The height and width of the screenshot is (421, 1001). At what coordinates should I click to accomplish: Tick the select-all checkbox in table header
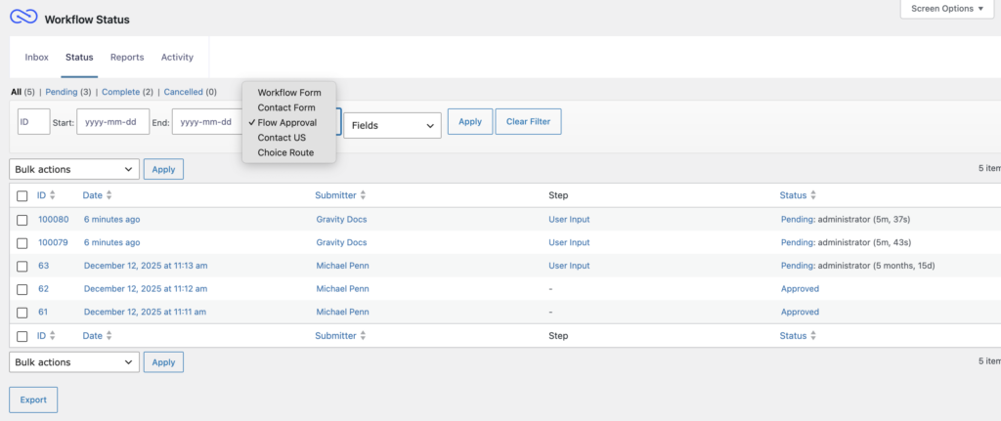tap(22, 195)
